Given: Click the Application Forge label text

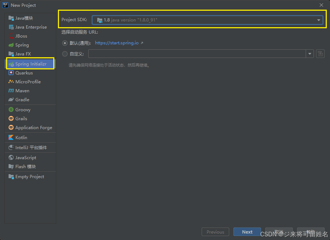Looking at the screenshot, I should pos(34,128).
